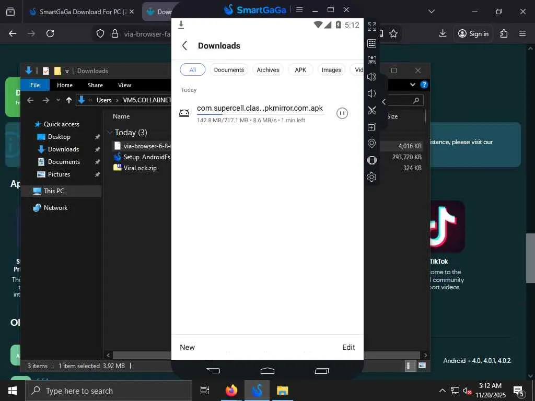Select This PC in navigation pane
This screenshot has height=401, width=535.
[54, 191]
